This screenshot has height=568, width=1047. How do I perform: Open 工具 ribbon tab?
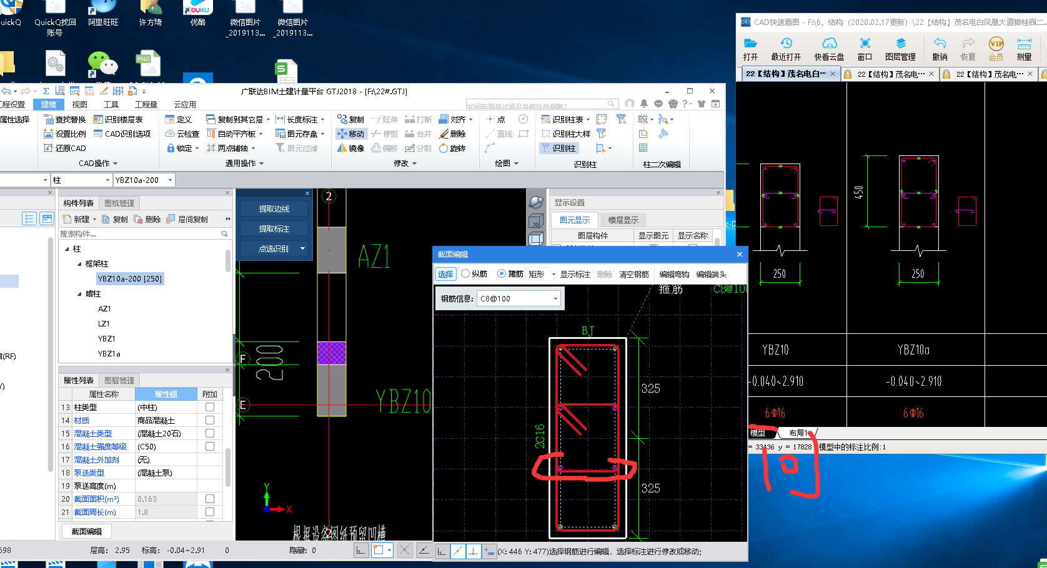[111, 104]
